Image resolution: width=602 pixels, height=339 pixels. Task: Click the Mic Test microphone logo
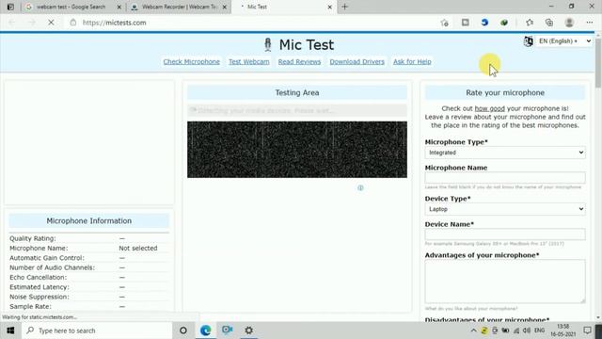[268, 44]
